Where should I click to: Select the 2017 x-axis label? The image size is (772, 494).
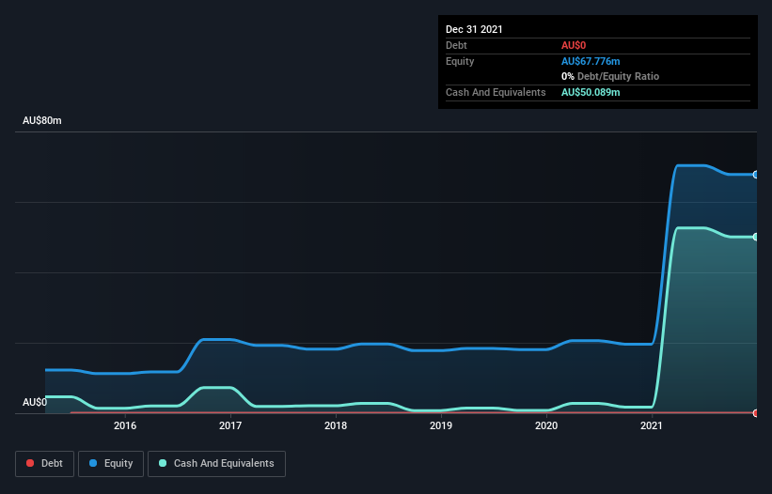pos(230,425)
